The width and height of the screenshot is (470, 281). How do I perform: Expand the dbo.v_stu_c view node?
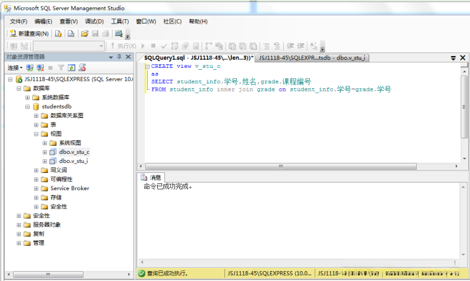(x=45, y=152)
